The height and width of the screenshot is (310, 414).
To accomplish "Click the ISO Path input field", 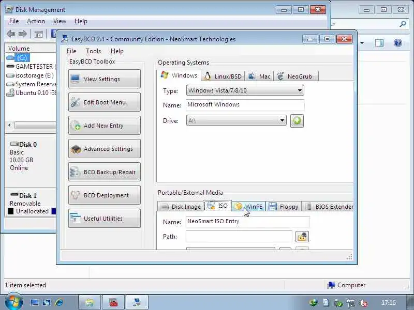I will [239, 237].
